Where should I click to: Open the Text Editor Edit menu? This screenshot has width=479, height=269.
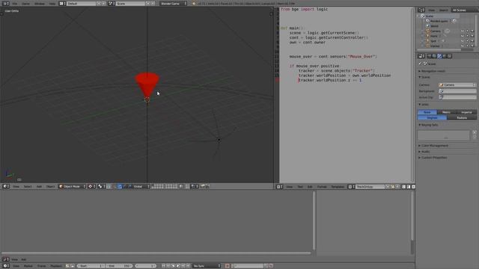click(x=310, y=187)
